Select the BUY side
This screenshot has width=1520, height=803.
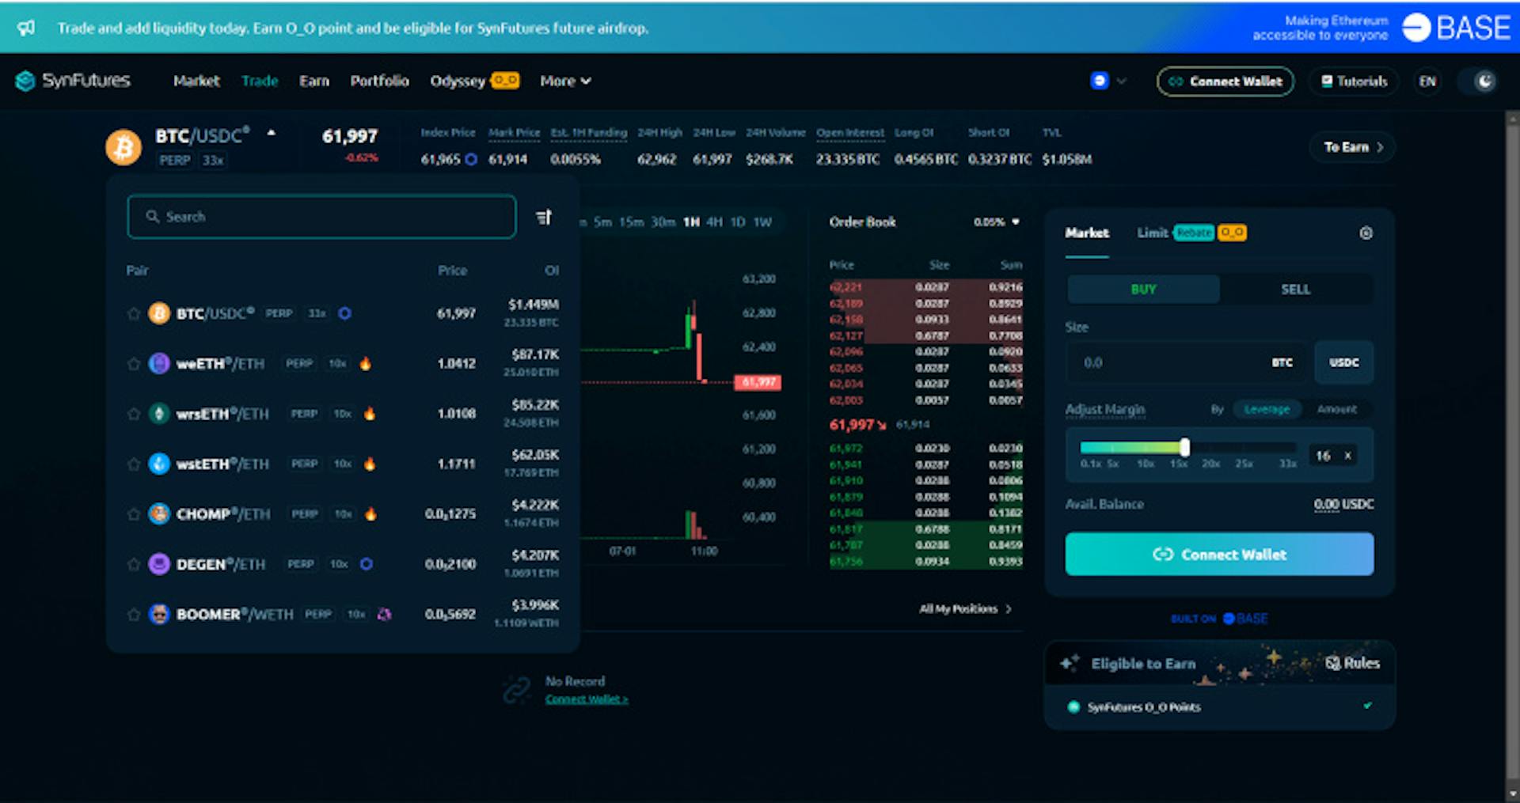click(1143, 290)
